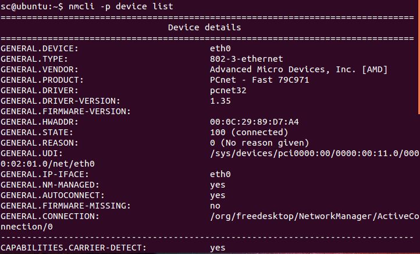Image resolution: width=420 pixels, height=254 pixels.
Task: Click the "yes" value beside GENERAL.NM-MANAGED
Action: point(218,185)
